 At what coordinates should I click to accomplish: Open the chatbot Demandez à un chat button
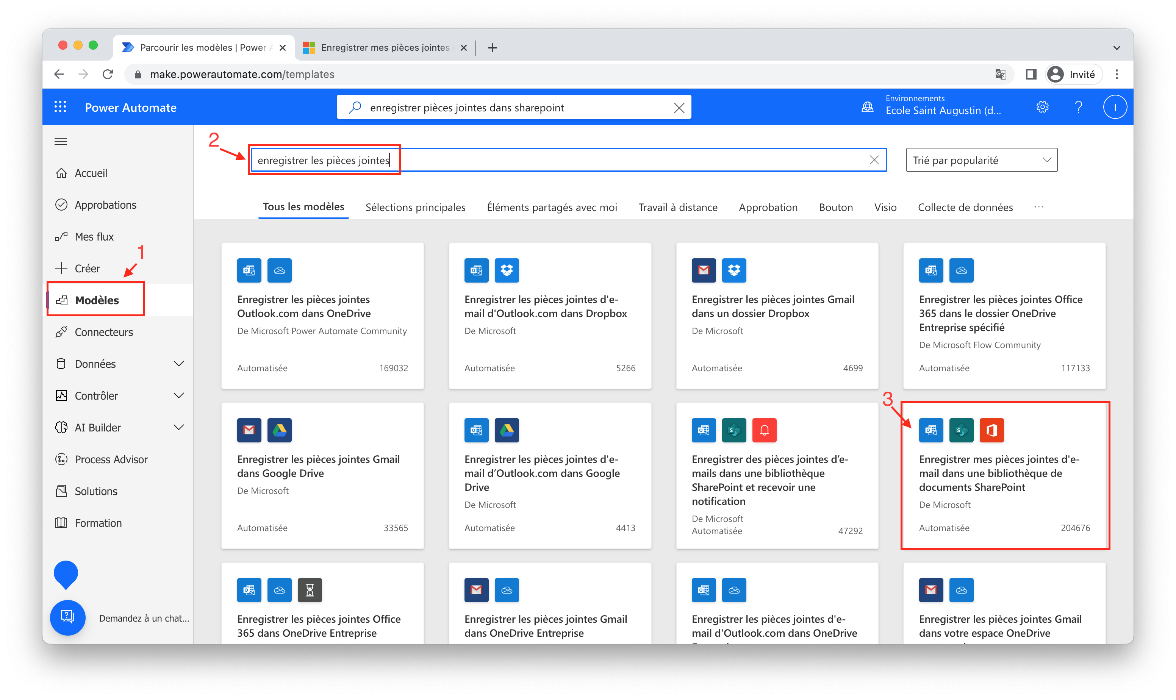click(67, 617)
